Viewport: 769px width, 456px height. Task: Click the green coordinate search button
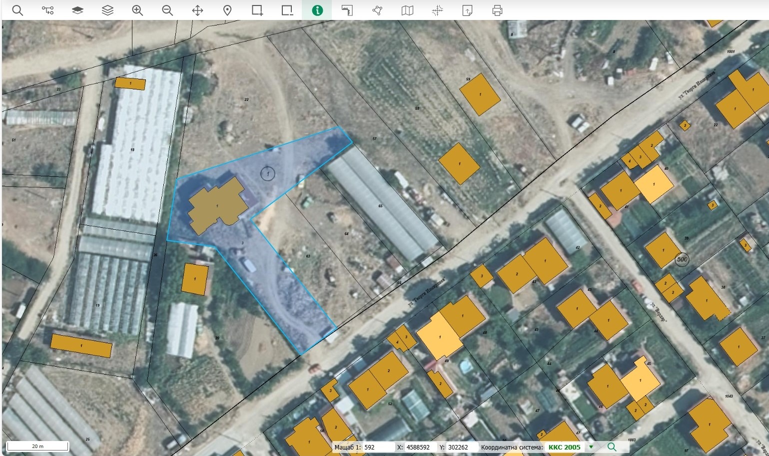pos(612,447)
